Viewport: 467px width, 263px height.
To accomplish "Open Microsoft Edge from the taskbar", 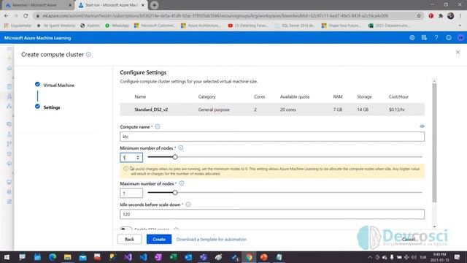I will (x=53, y=257).
